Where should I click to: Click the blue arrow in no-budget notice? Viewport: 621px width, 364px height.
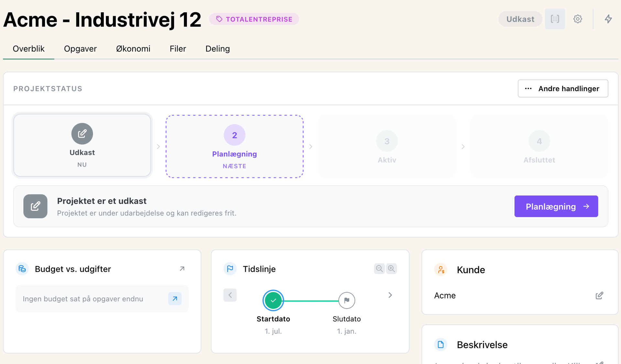(x=175, y=299)
